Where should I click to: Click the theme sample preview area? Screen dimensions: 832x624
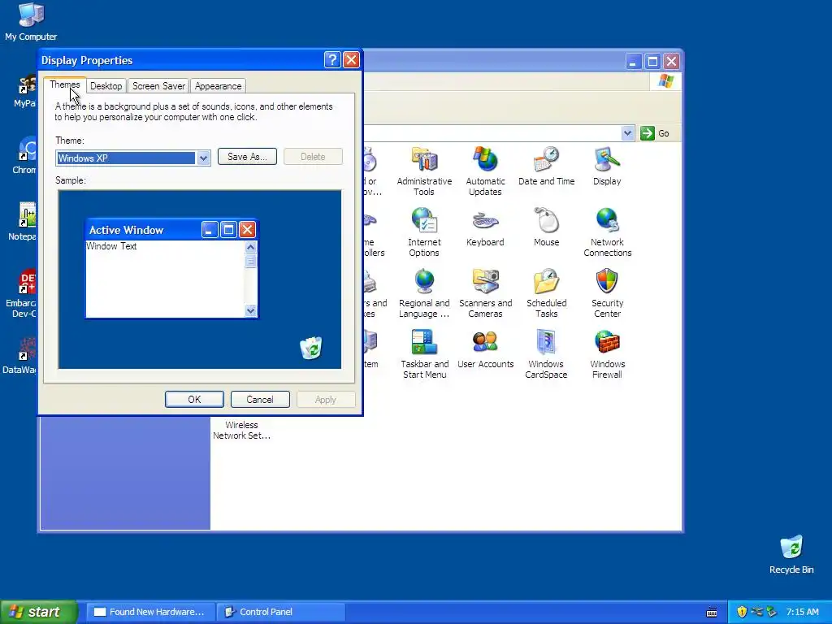(x=200, y=279)
